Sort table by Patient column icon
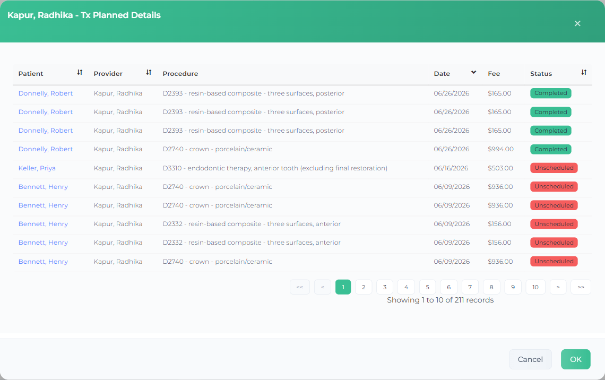Viewport: 605px width, 380px height. pos(80,73)
